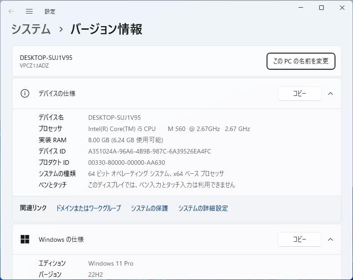Select the processor value Intel(R) Core(TM) i5
This screenshot has height=280, width=353.
pos(169,129)
